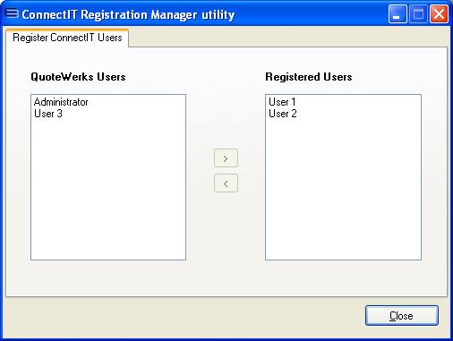This screenshot has width=453, height=341.
Task: Maximize the Registration Manager window
Action: point(418,13)
